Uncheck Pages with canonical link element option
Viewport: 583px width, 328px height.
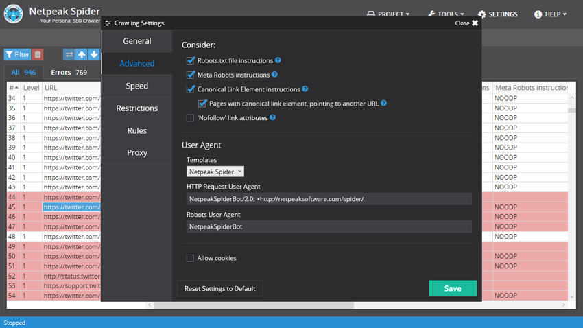[202, 104]
